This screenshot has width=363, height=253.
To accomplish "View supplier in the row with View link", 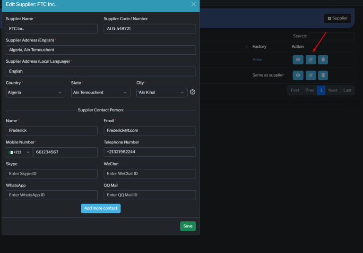I will point(298,59).
